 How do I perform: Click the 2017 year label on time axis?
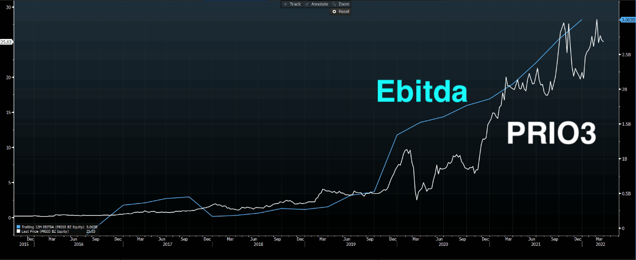(x=168, y=244)
